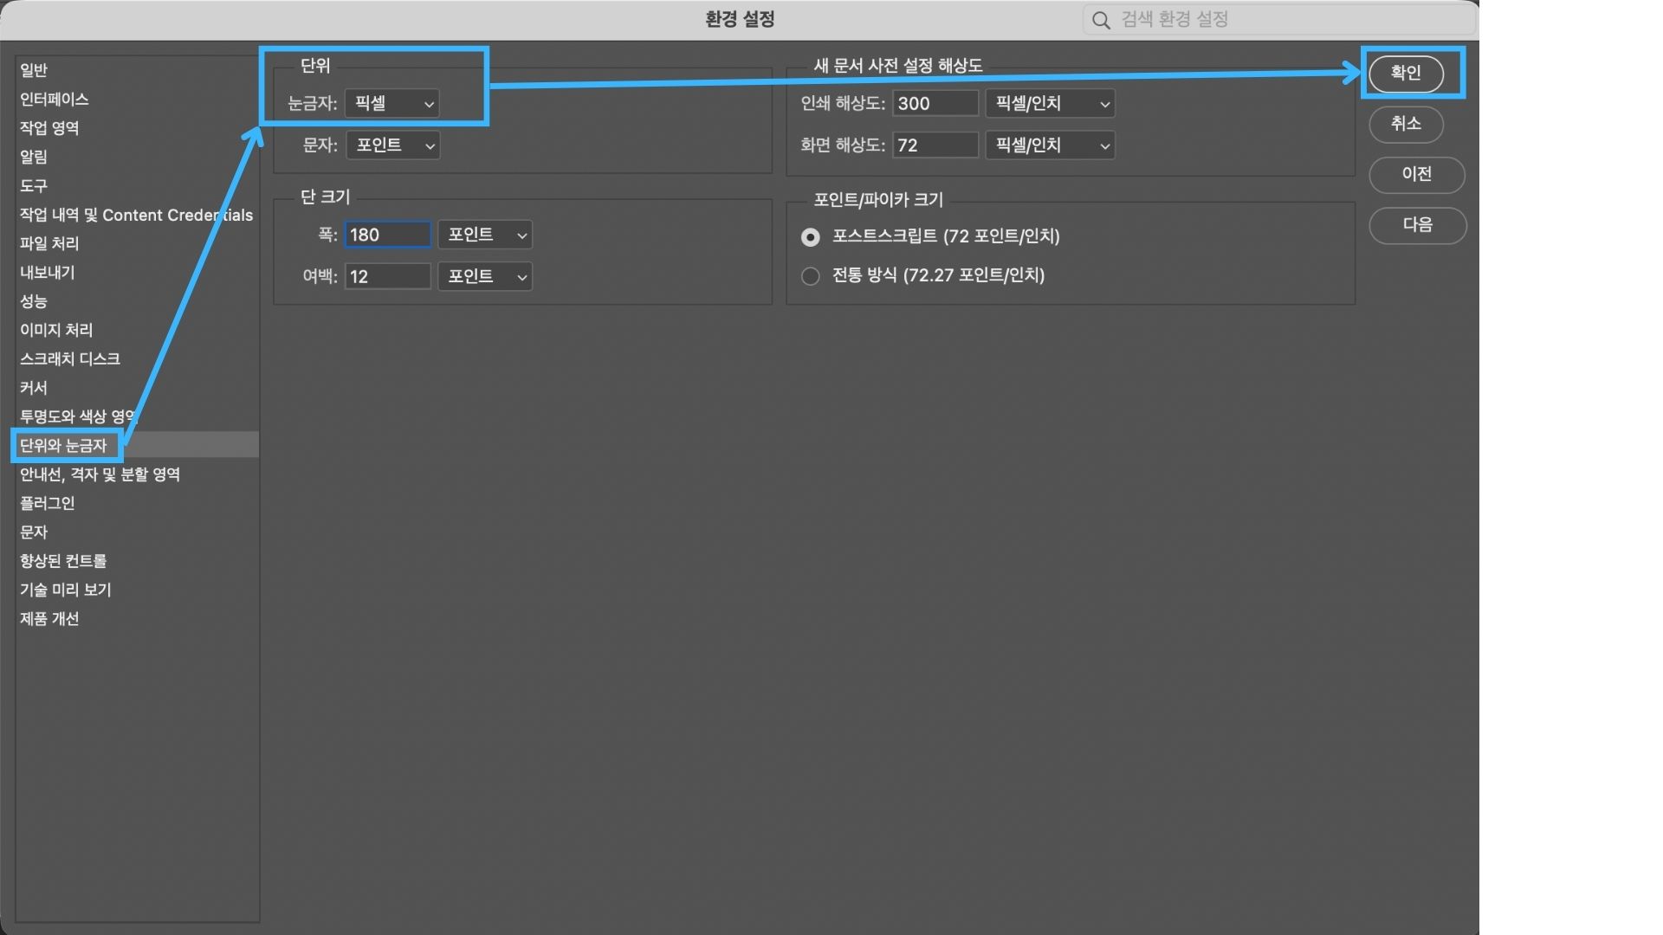Open the 향상된 컨트롤 category
The height and width of the screenshot is (935, 1663).
137,561
